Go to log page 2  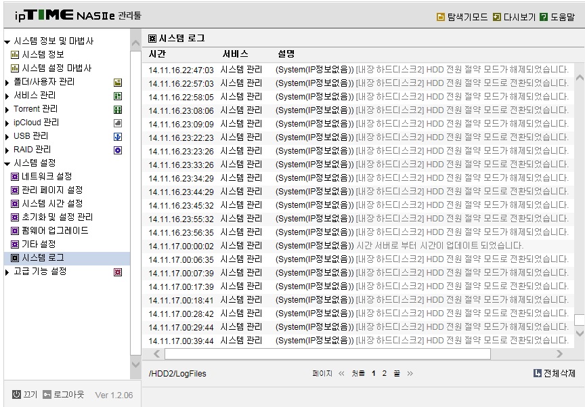pos(385,373)
